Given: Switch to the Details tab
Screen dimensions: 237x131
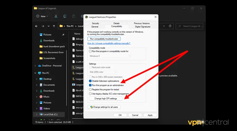Looking at the screenshot, I should pos(116,23).
